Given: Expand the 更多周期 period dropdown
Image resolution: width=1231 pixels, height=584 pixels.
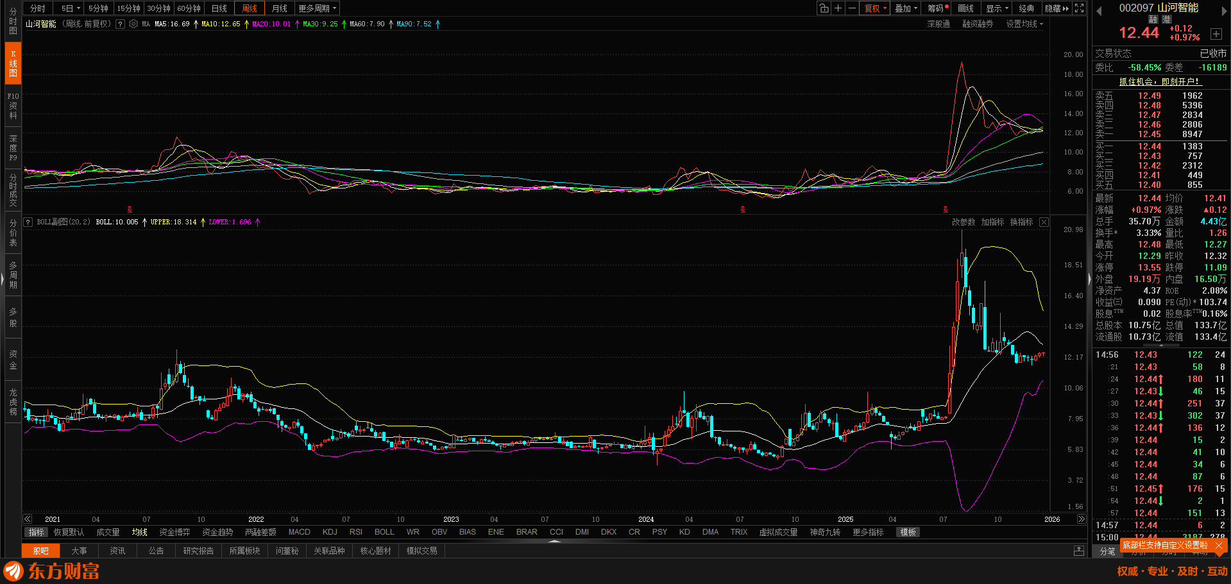Looking at the screenshot, I should pyautogui.click(x=317, y=8).
